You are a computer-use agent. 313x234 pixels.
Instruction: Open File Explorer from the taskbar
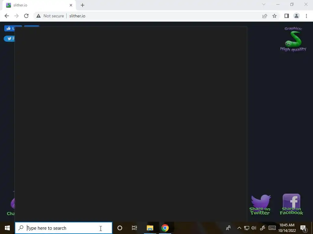click(150, 228)
